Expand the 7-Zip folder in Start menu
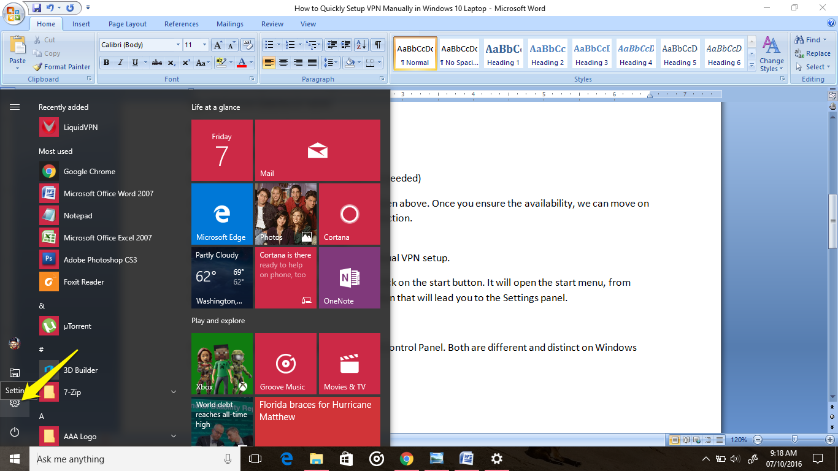This screenshot has width=838, height=471. coord(174,392)
